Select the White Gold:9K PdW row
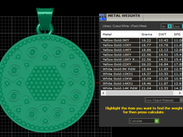183x137 pixels. [142, 69]
